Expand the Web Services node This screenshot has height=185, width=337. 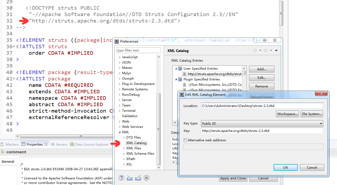coord(120,127)
